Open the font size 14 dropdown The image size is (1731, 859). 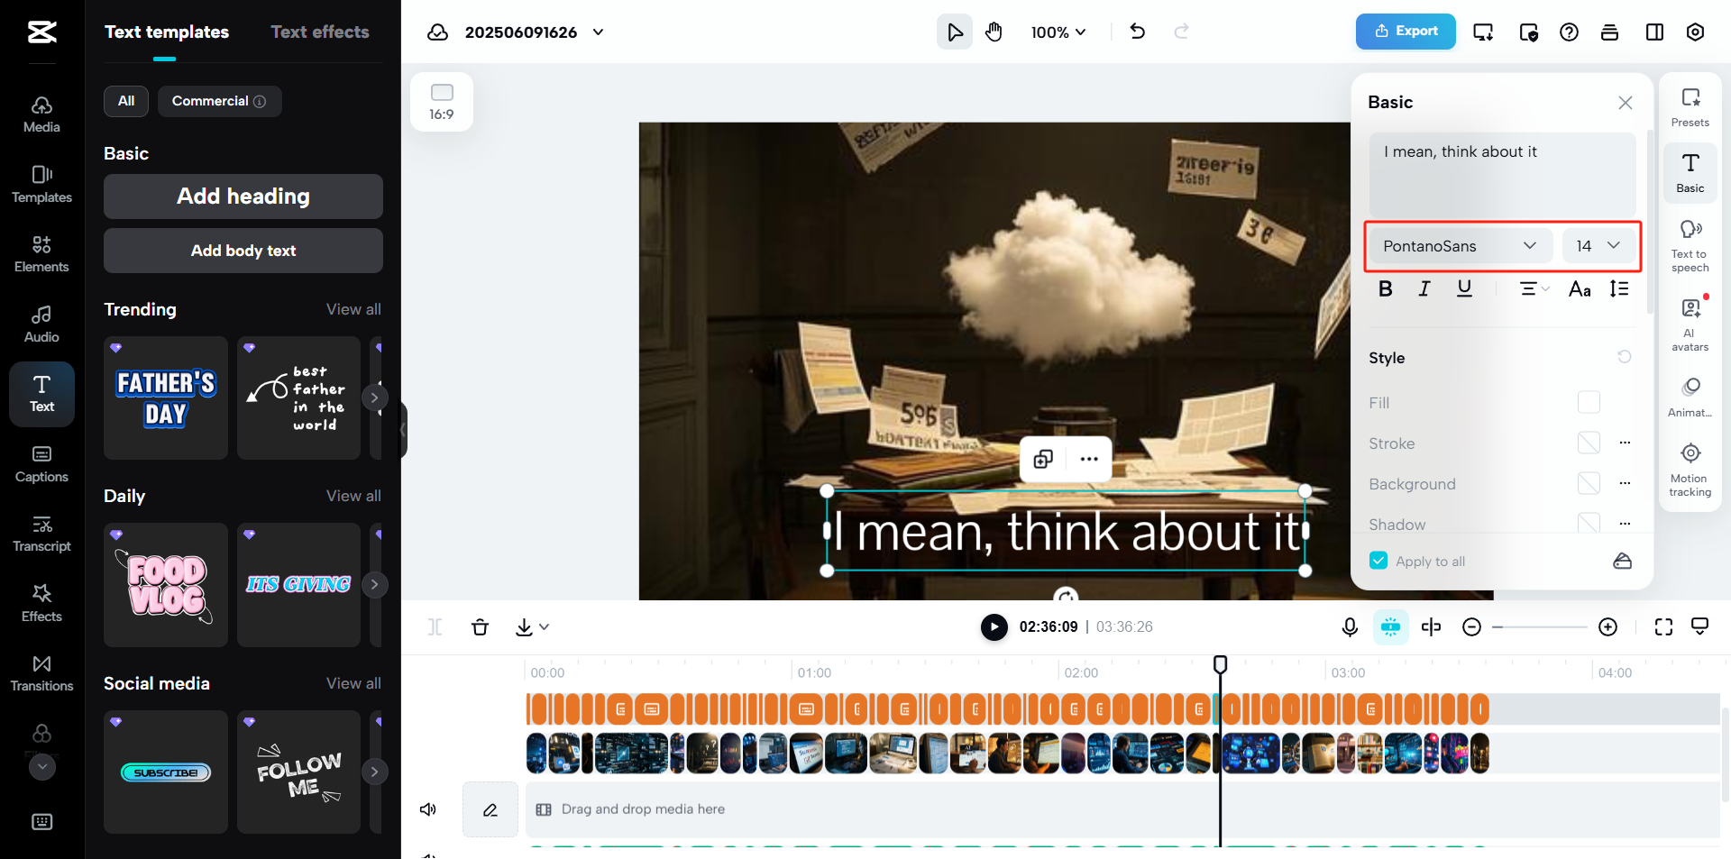1598,246
